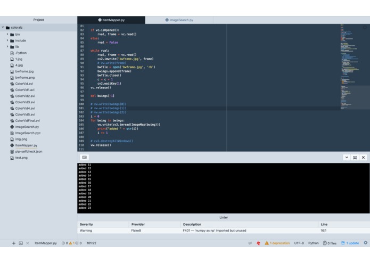Click the linter error count icon
The width and height of the screenshot is (370, 263).
63,243
